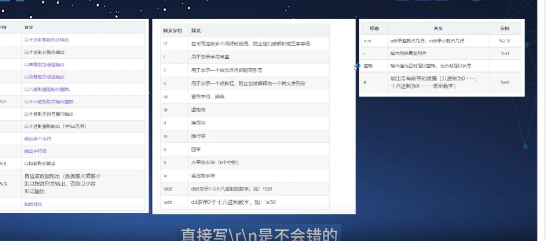Click the text 以十进制无符号整形输出
The height and width of the screenshot is (241, 546).
pos(49,114)
